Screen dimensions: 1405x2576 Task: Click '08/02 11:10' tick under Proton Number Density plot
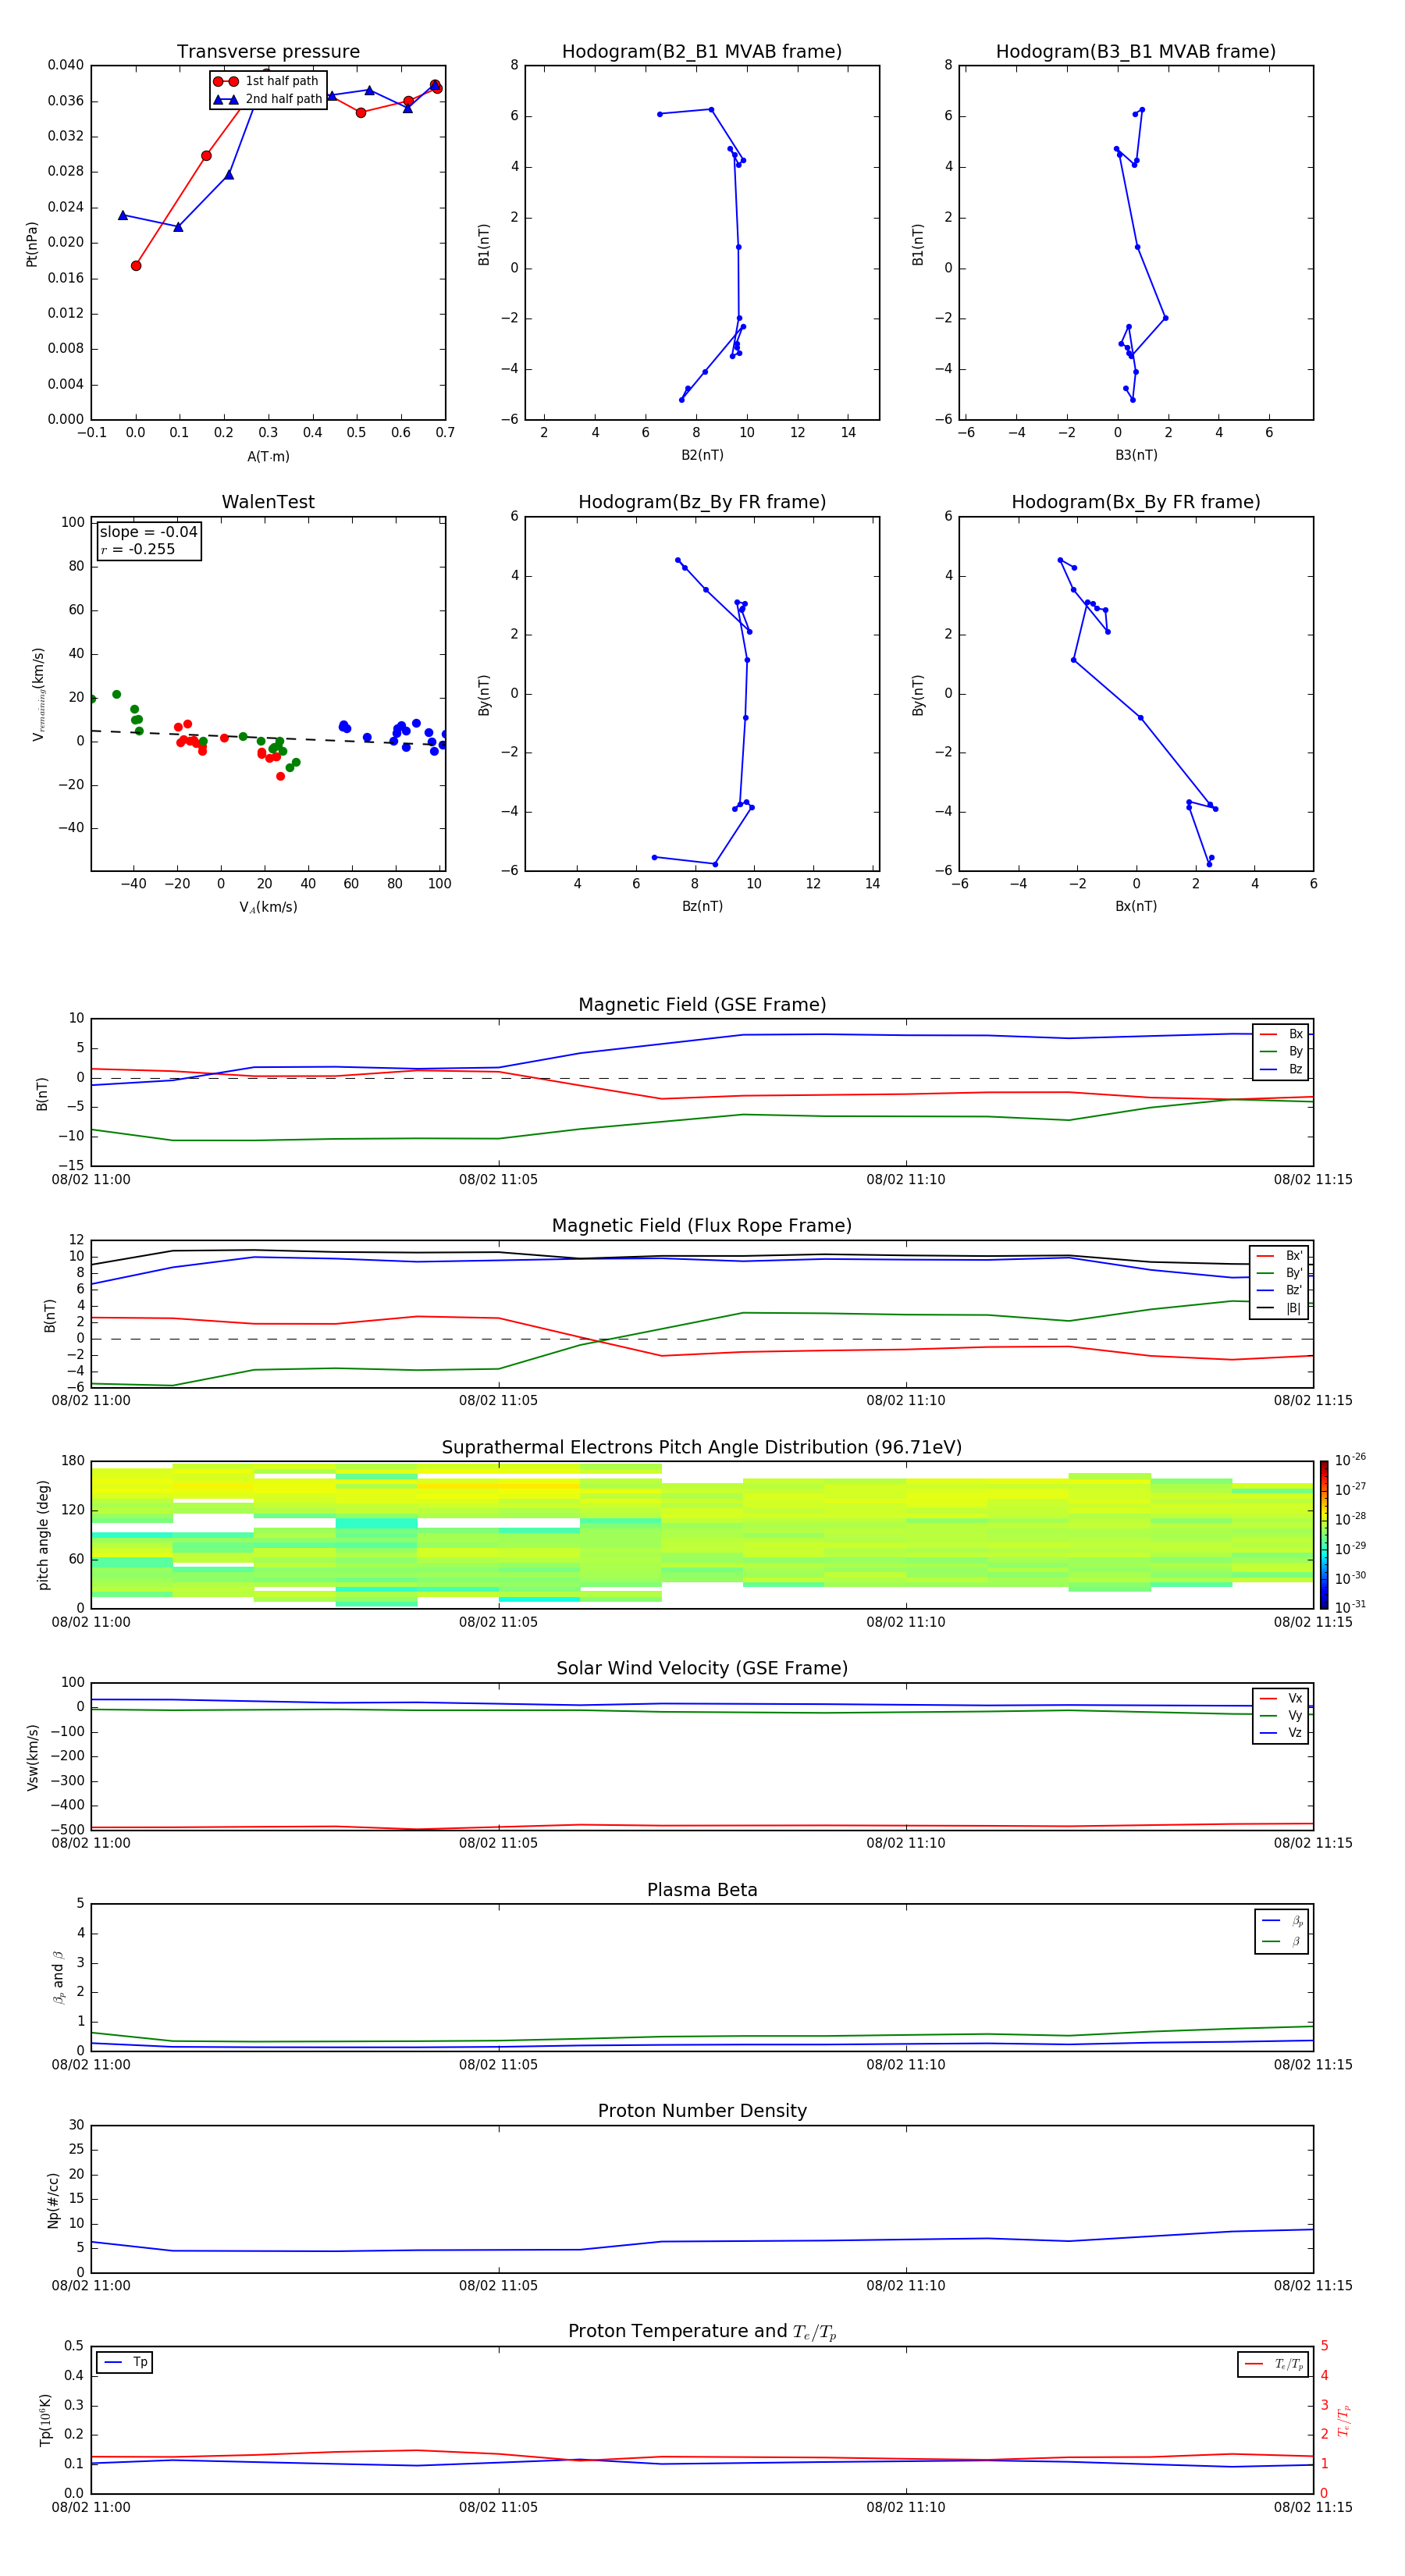905,2286
